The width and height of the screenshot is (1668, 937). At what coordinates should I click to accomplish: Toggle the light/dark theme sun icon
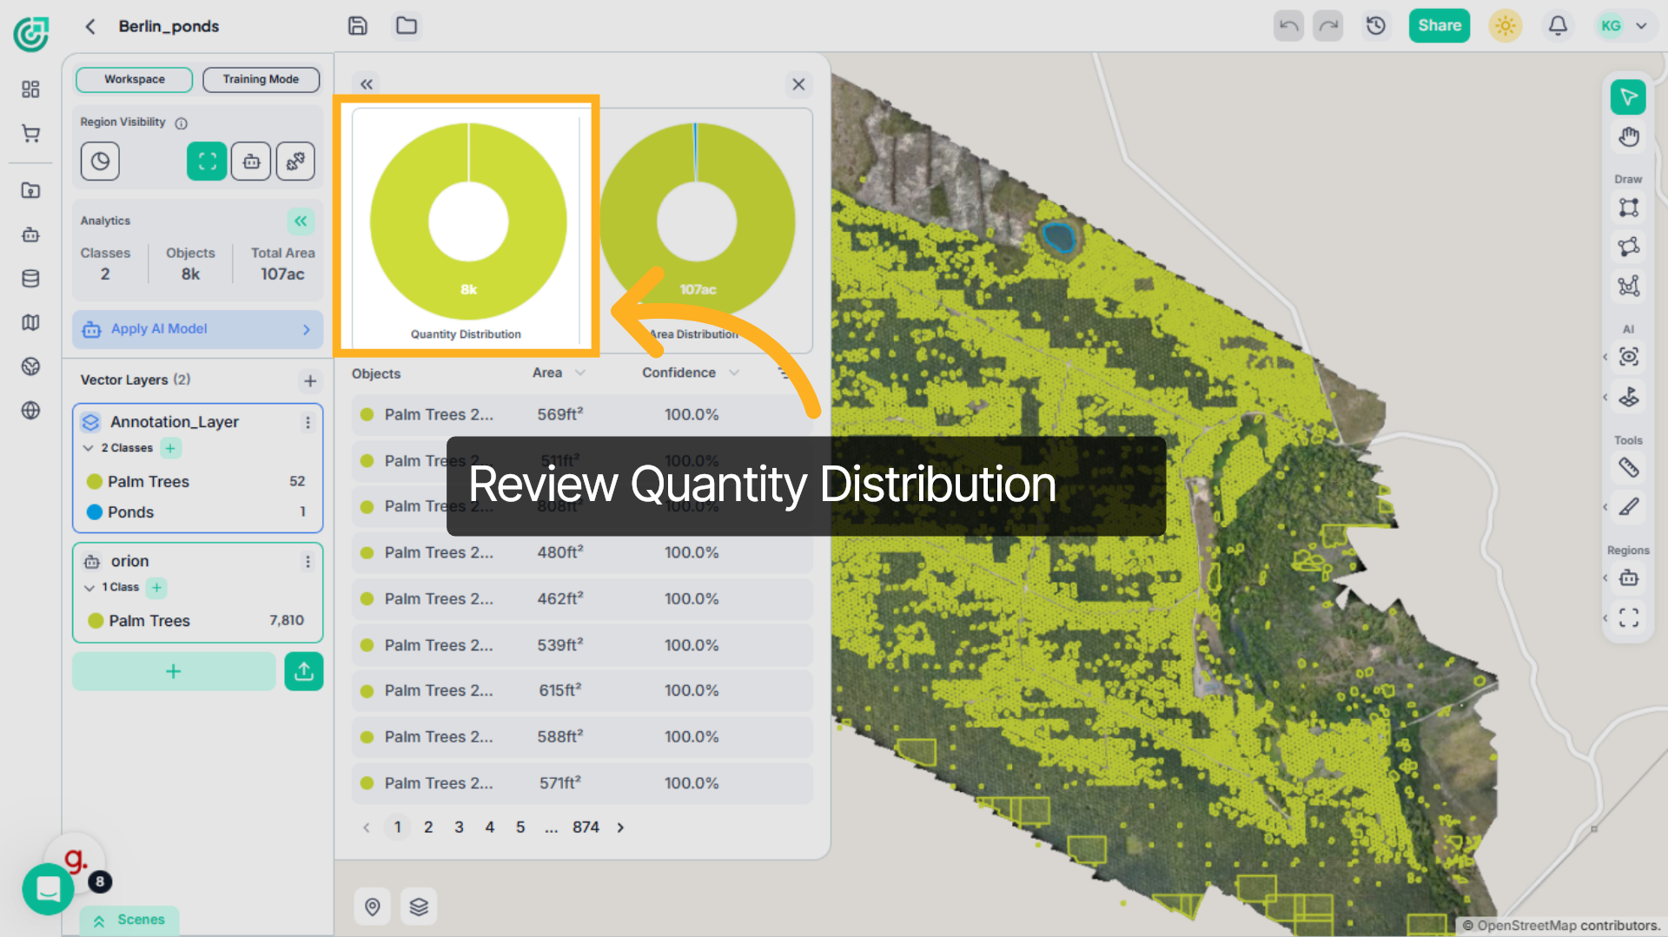click(1506, 26)
